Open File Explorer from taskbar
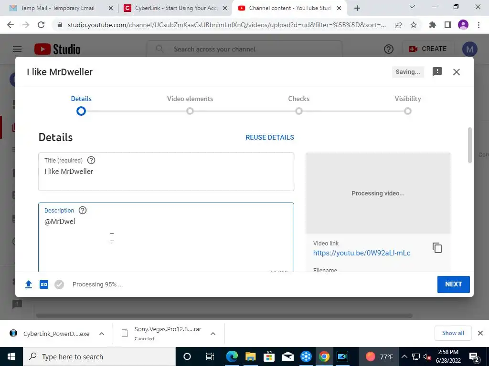This screenshot has height=366, width=489. coord(250,356)
